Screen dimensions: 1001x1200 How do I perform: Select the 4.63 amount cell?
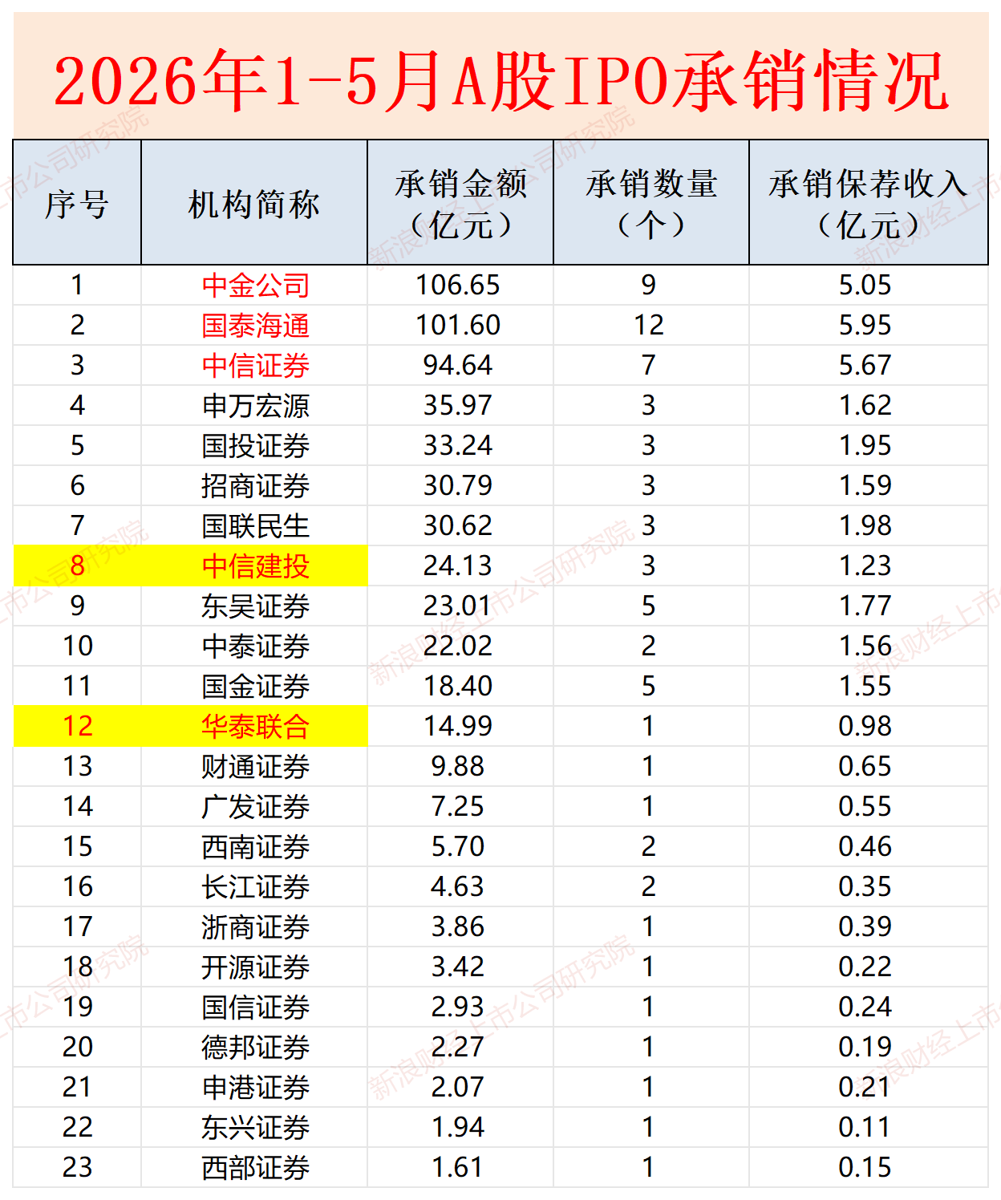[460, 887]
